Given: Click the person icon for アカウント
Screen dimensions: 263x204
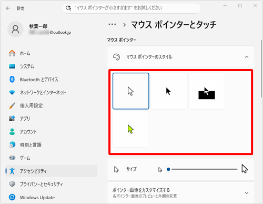Looking at the screenshot, I should (x=12, y=132).
